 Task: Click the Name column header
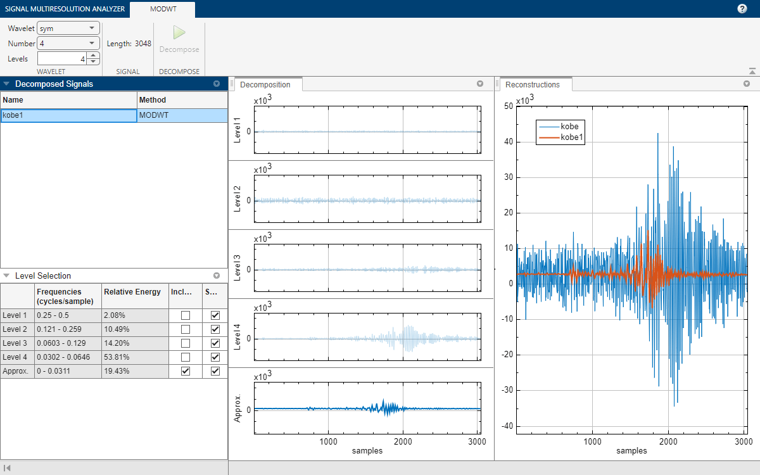point(68,100)
